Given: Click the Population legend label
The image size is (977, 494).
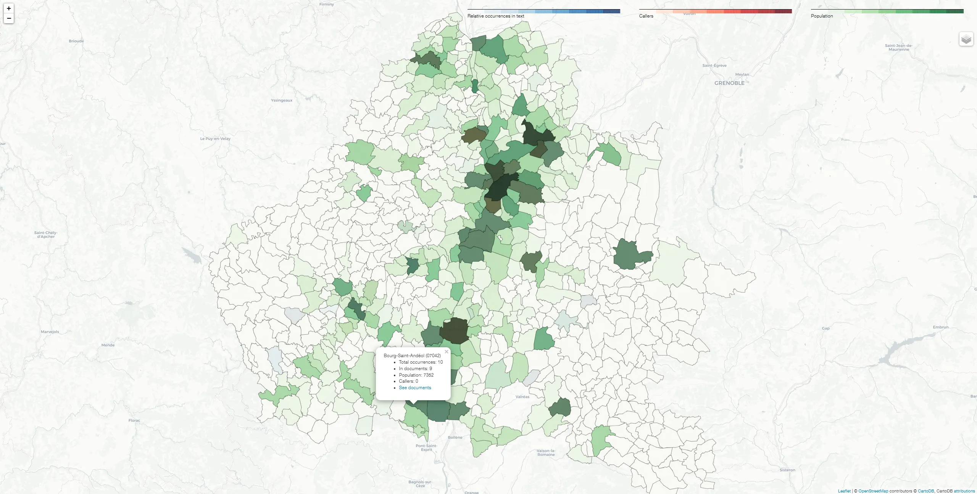Looking at the screenshot, I should point(822,16).
